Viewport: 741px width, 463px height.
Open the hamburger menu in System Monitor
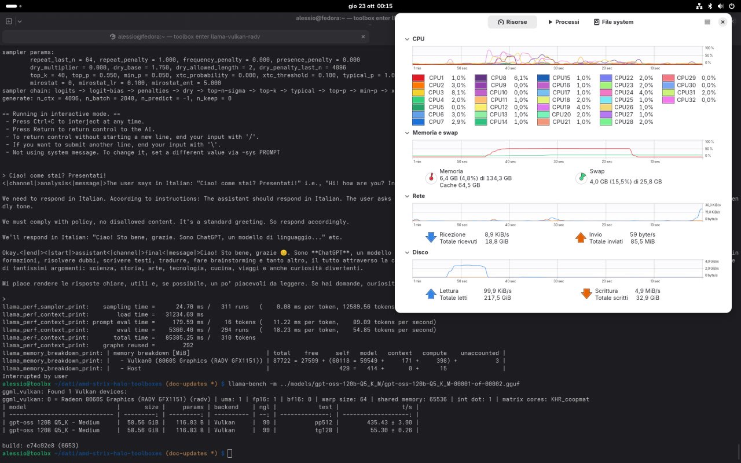pyautogui.click(x=707, y=22)
